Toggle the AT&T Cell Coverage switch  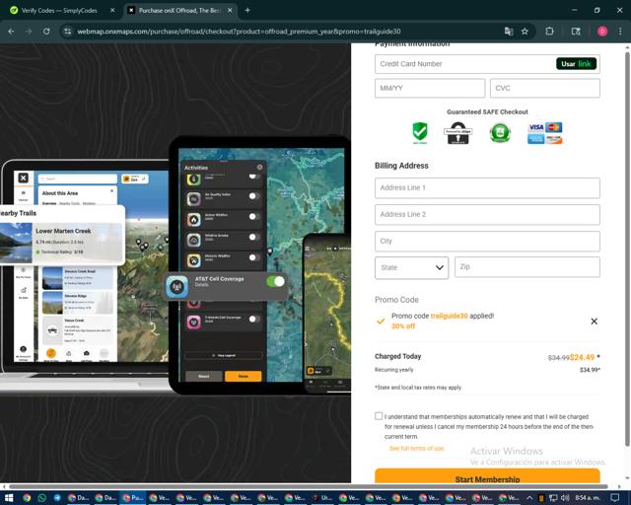276,281
